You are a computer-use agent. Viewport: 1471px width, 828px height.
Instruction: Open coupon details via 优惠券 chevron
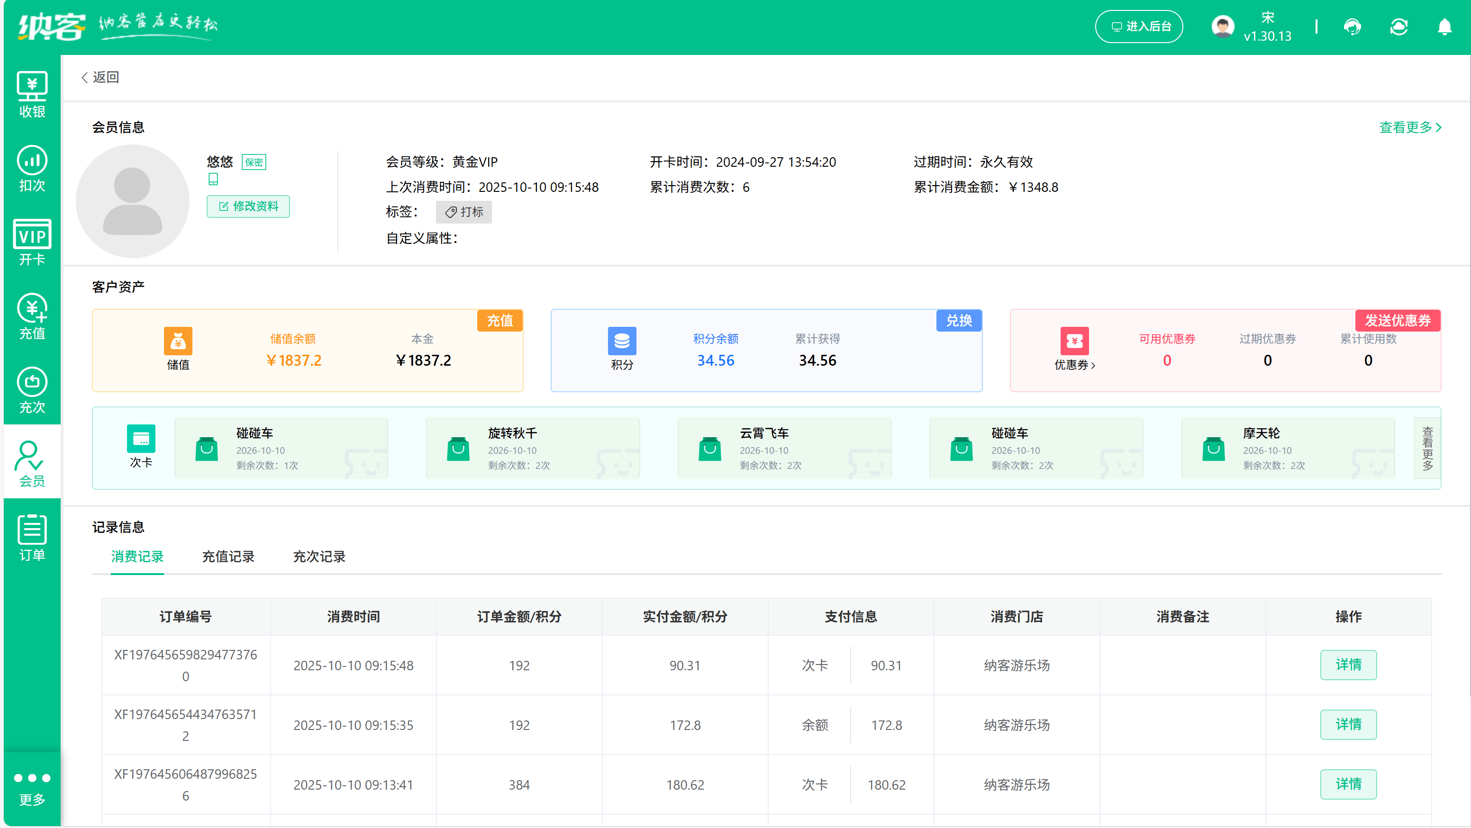coord(1095,366)
